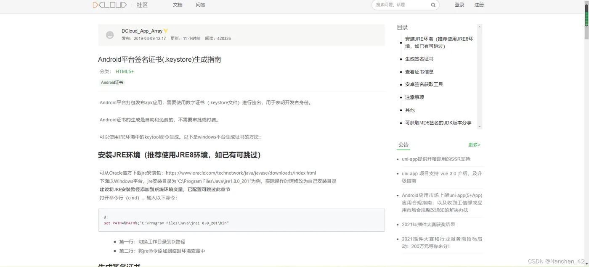Open the 社区 community link

142,5
